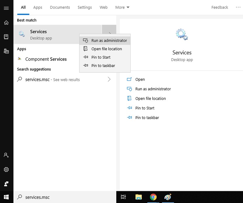
Task: Expand the More dropdown in search filters
Action: point(122,7)
